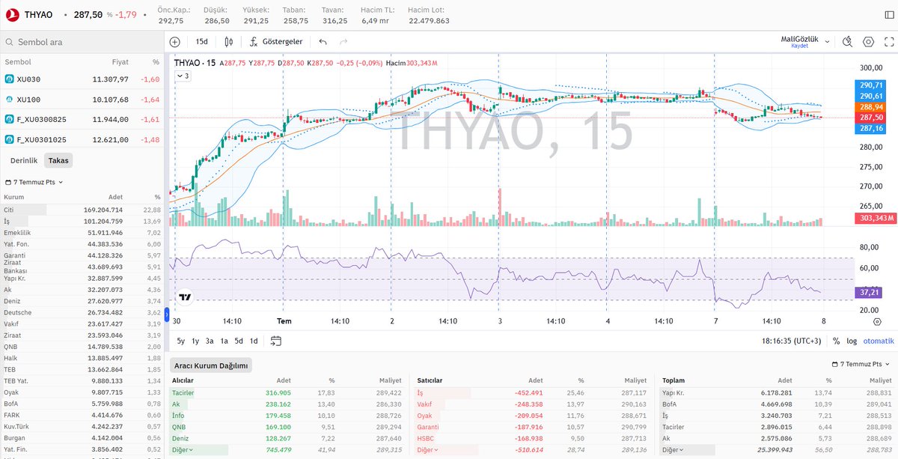The height and width of the screenshot is (459, 898).
Task: Select the Citi row in Takas list
Action: pos(82,210)
